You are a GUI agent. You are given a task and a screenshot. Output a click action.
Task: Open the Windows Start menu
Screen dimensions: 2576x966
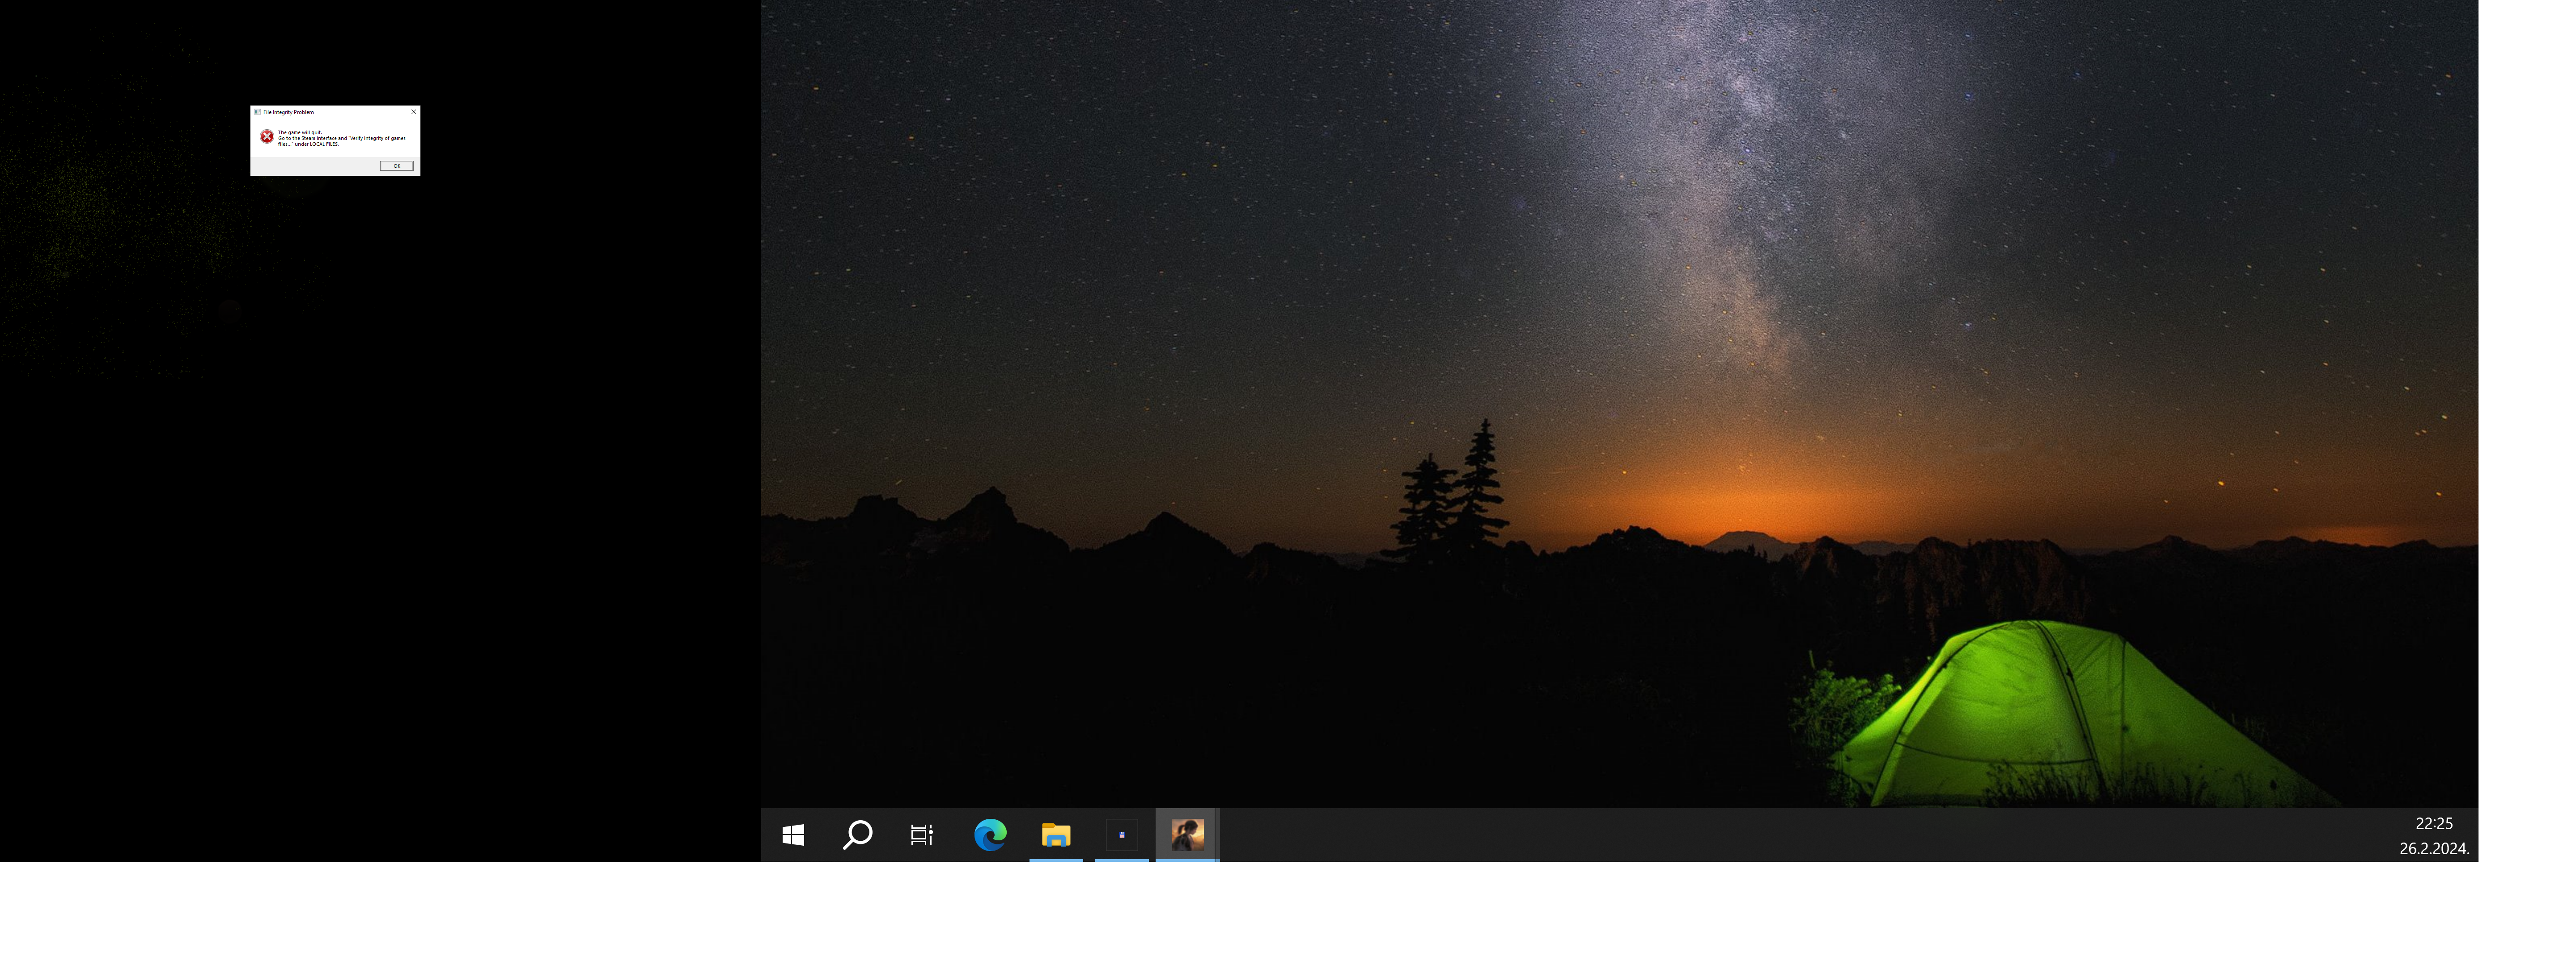(x=793, y=835)
